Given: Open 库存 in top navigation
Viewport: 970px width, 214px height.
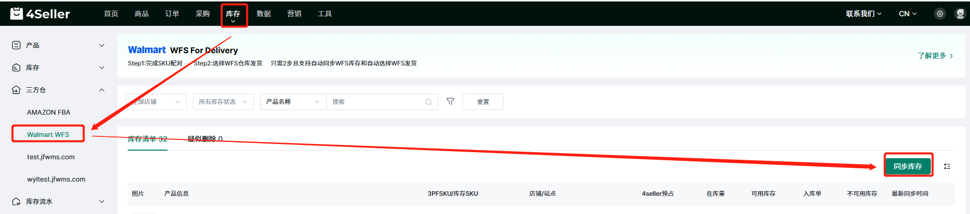Looking at the screenshot, I should (x=233, y=14).
